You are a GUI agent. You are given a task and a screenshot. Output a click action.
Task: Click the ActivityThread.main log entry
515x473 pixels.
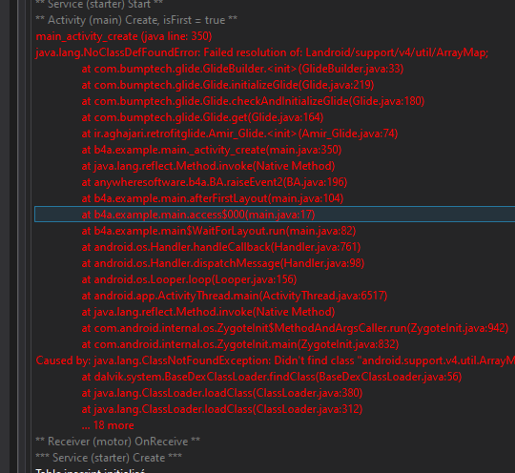(235, 296)
